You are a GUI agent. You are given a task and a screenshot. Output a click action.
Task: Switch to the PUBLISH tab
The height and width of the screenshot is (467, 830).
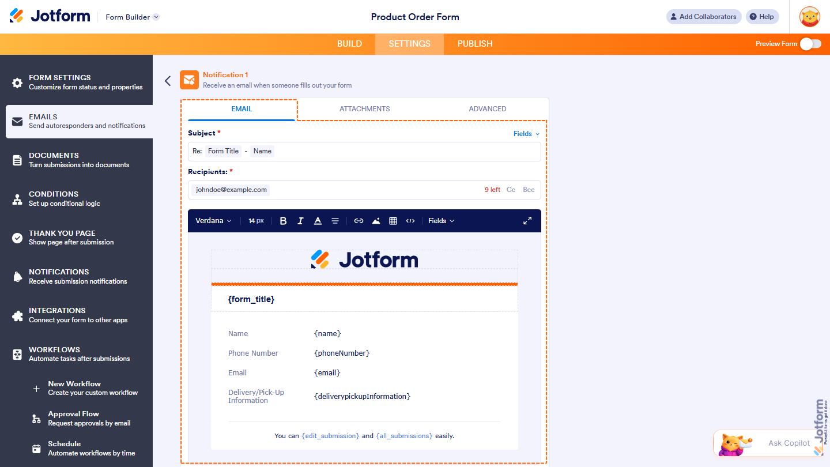(x=475, y=44)
